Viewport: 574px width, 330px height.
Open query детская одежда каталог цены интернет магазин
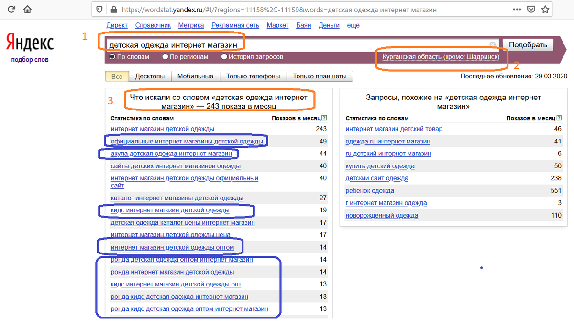coord(183,222)
